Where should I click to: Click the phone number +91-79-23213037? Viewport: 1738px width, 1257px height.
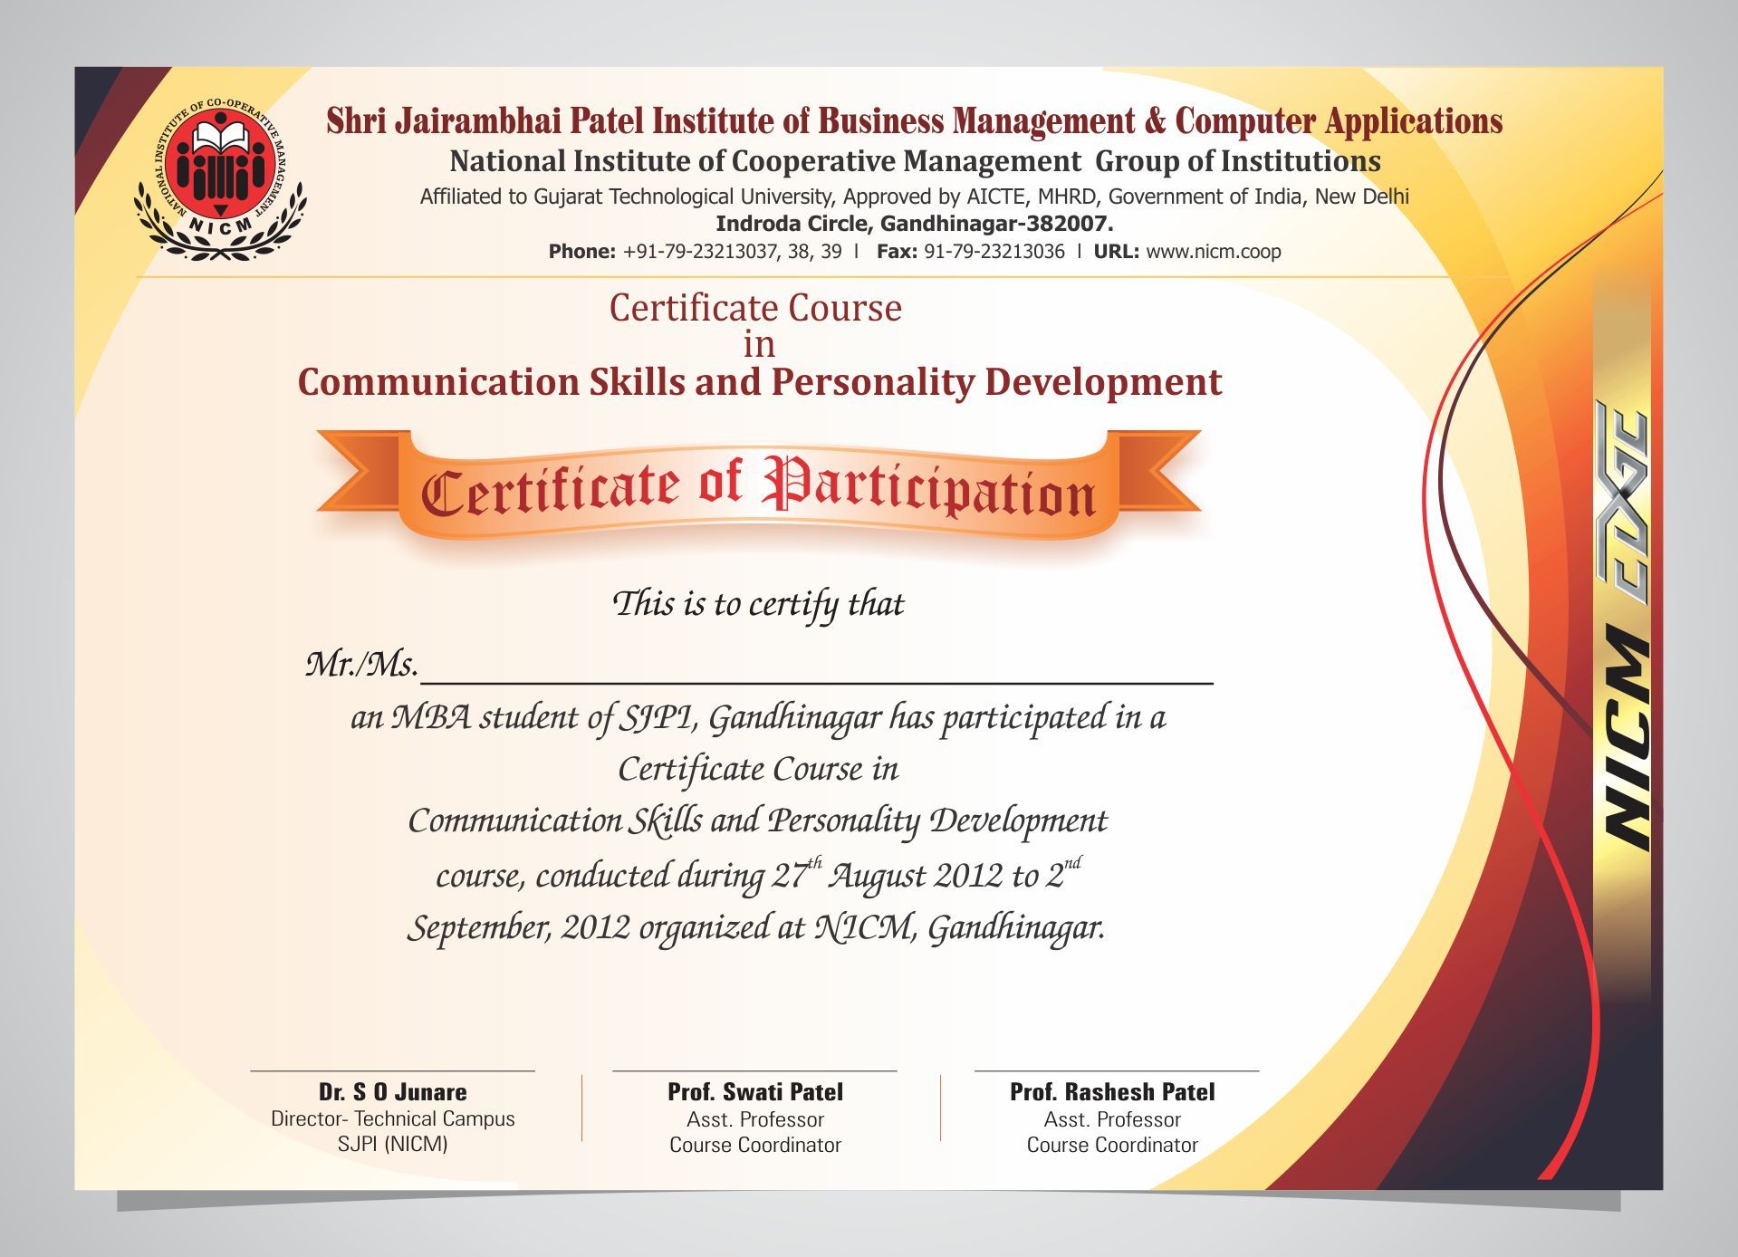click(x=700, y=252)
